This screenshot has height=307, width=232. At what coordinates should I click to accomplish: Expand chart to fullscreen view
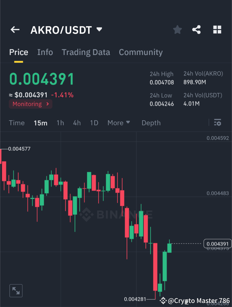[x=16, y=290]
